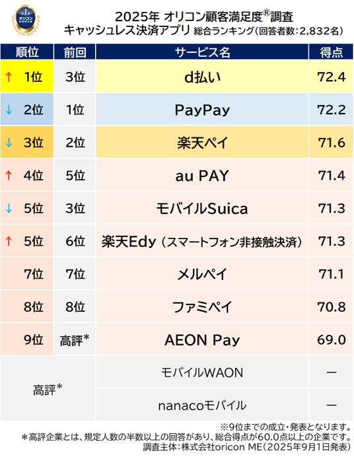Click the blue down arrow beside 3位
This screenshot has width=354, height=461.
(9, 143)
